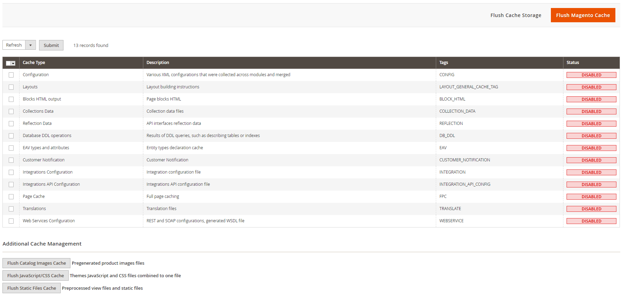Tick the Collections Data checkbox
This screenshot has height=296, width=622.
click(11, 111)
